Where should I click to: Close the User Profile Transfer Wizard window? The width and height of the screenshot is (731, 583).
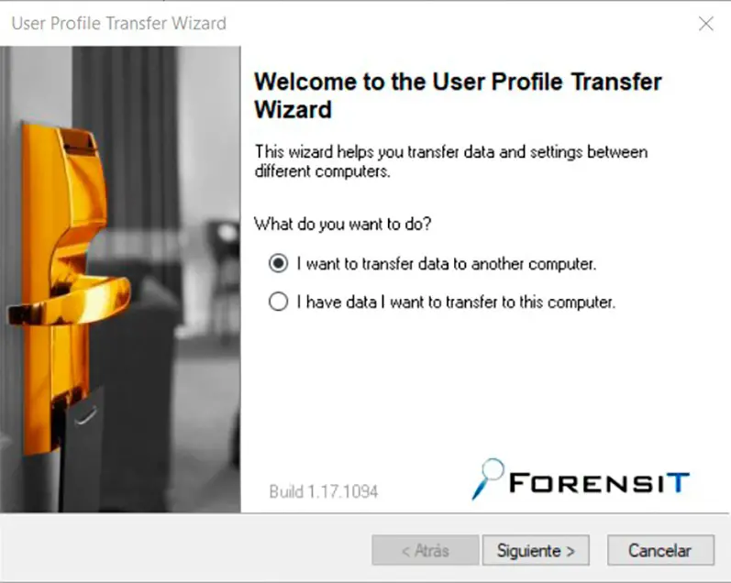(706, 23)
